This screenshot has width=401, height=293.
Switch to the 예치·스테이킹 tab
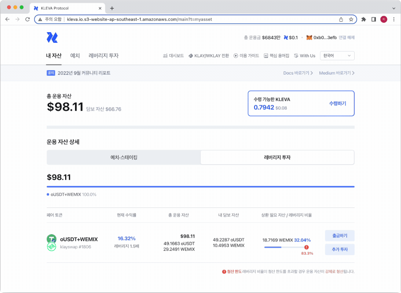(x=124, y=157)
